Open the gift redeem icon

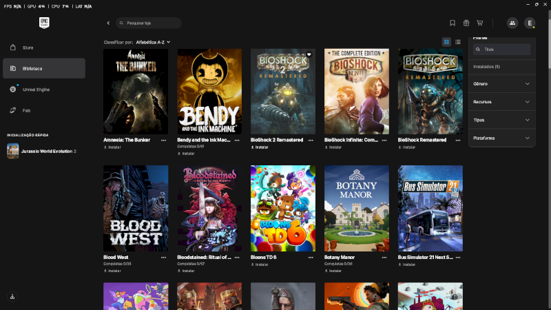click(x=466, y=23)
